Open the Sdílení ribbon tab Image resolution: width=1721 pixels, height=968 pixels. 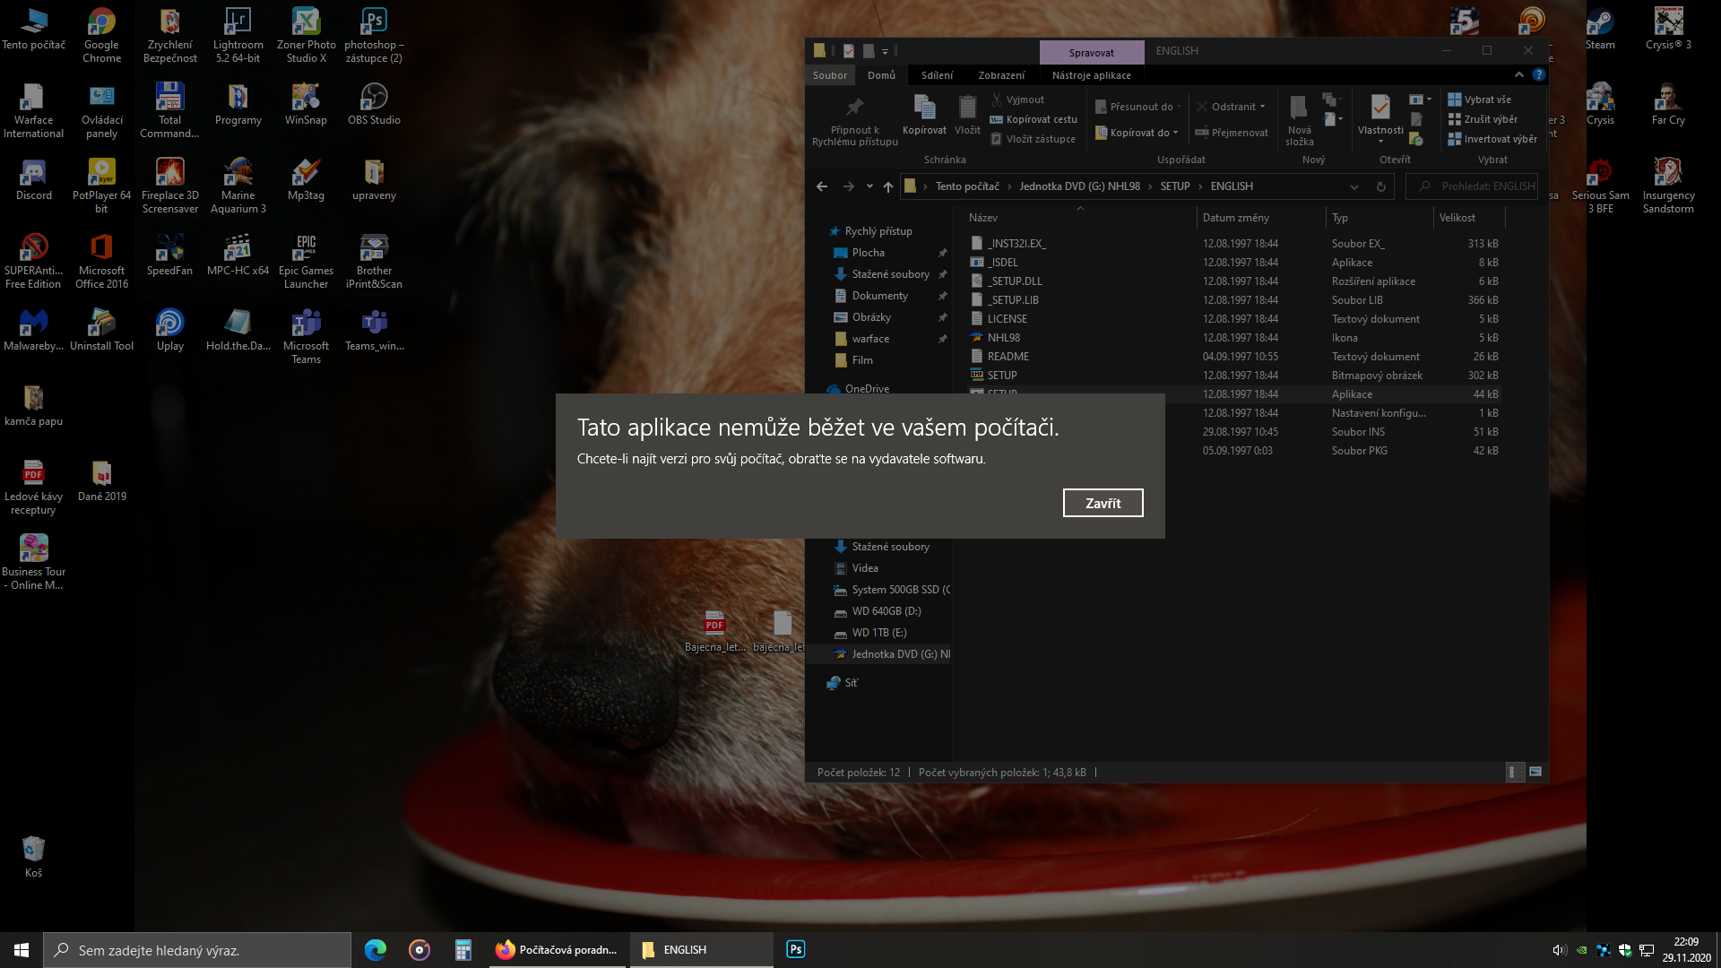point(937,75)
